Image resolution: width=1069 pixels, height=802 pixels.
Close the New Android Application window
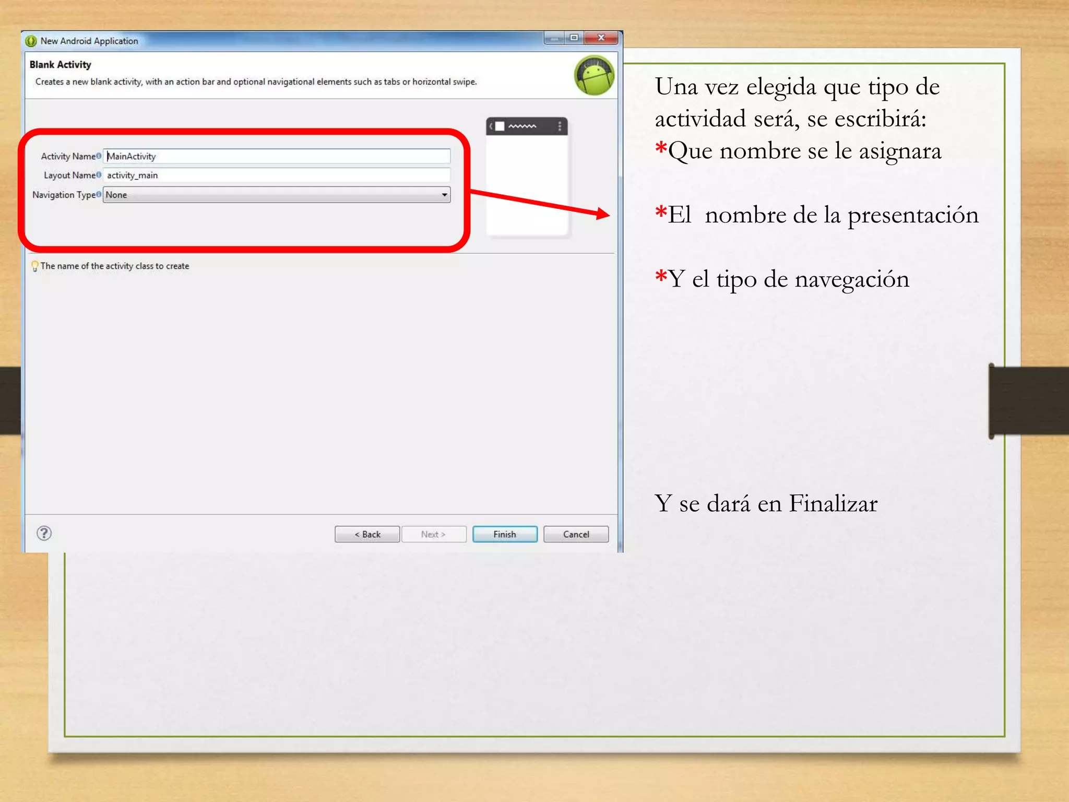click(x=601, y=38)
